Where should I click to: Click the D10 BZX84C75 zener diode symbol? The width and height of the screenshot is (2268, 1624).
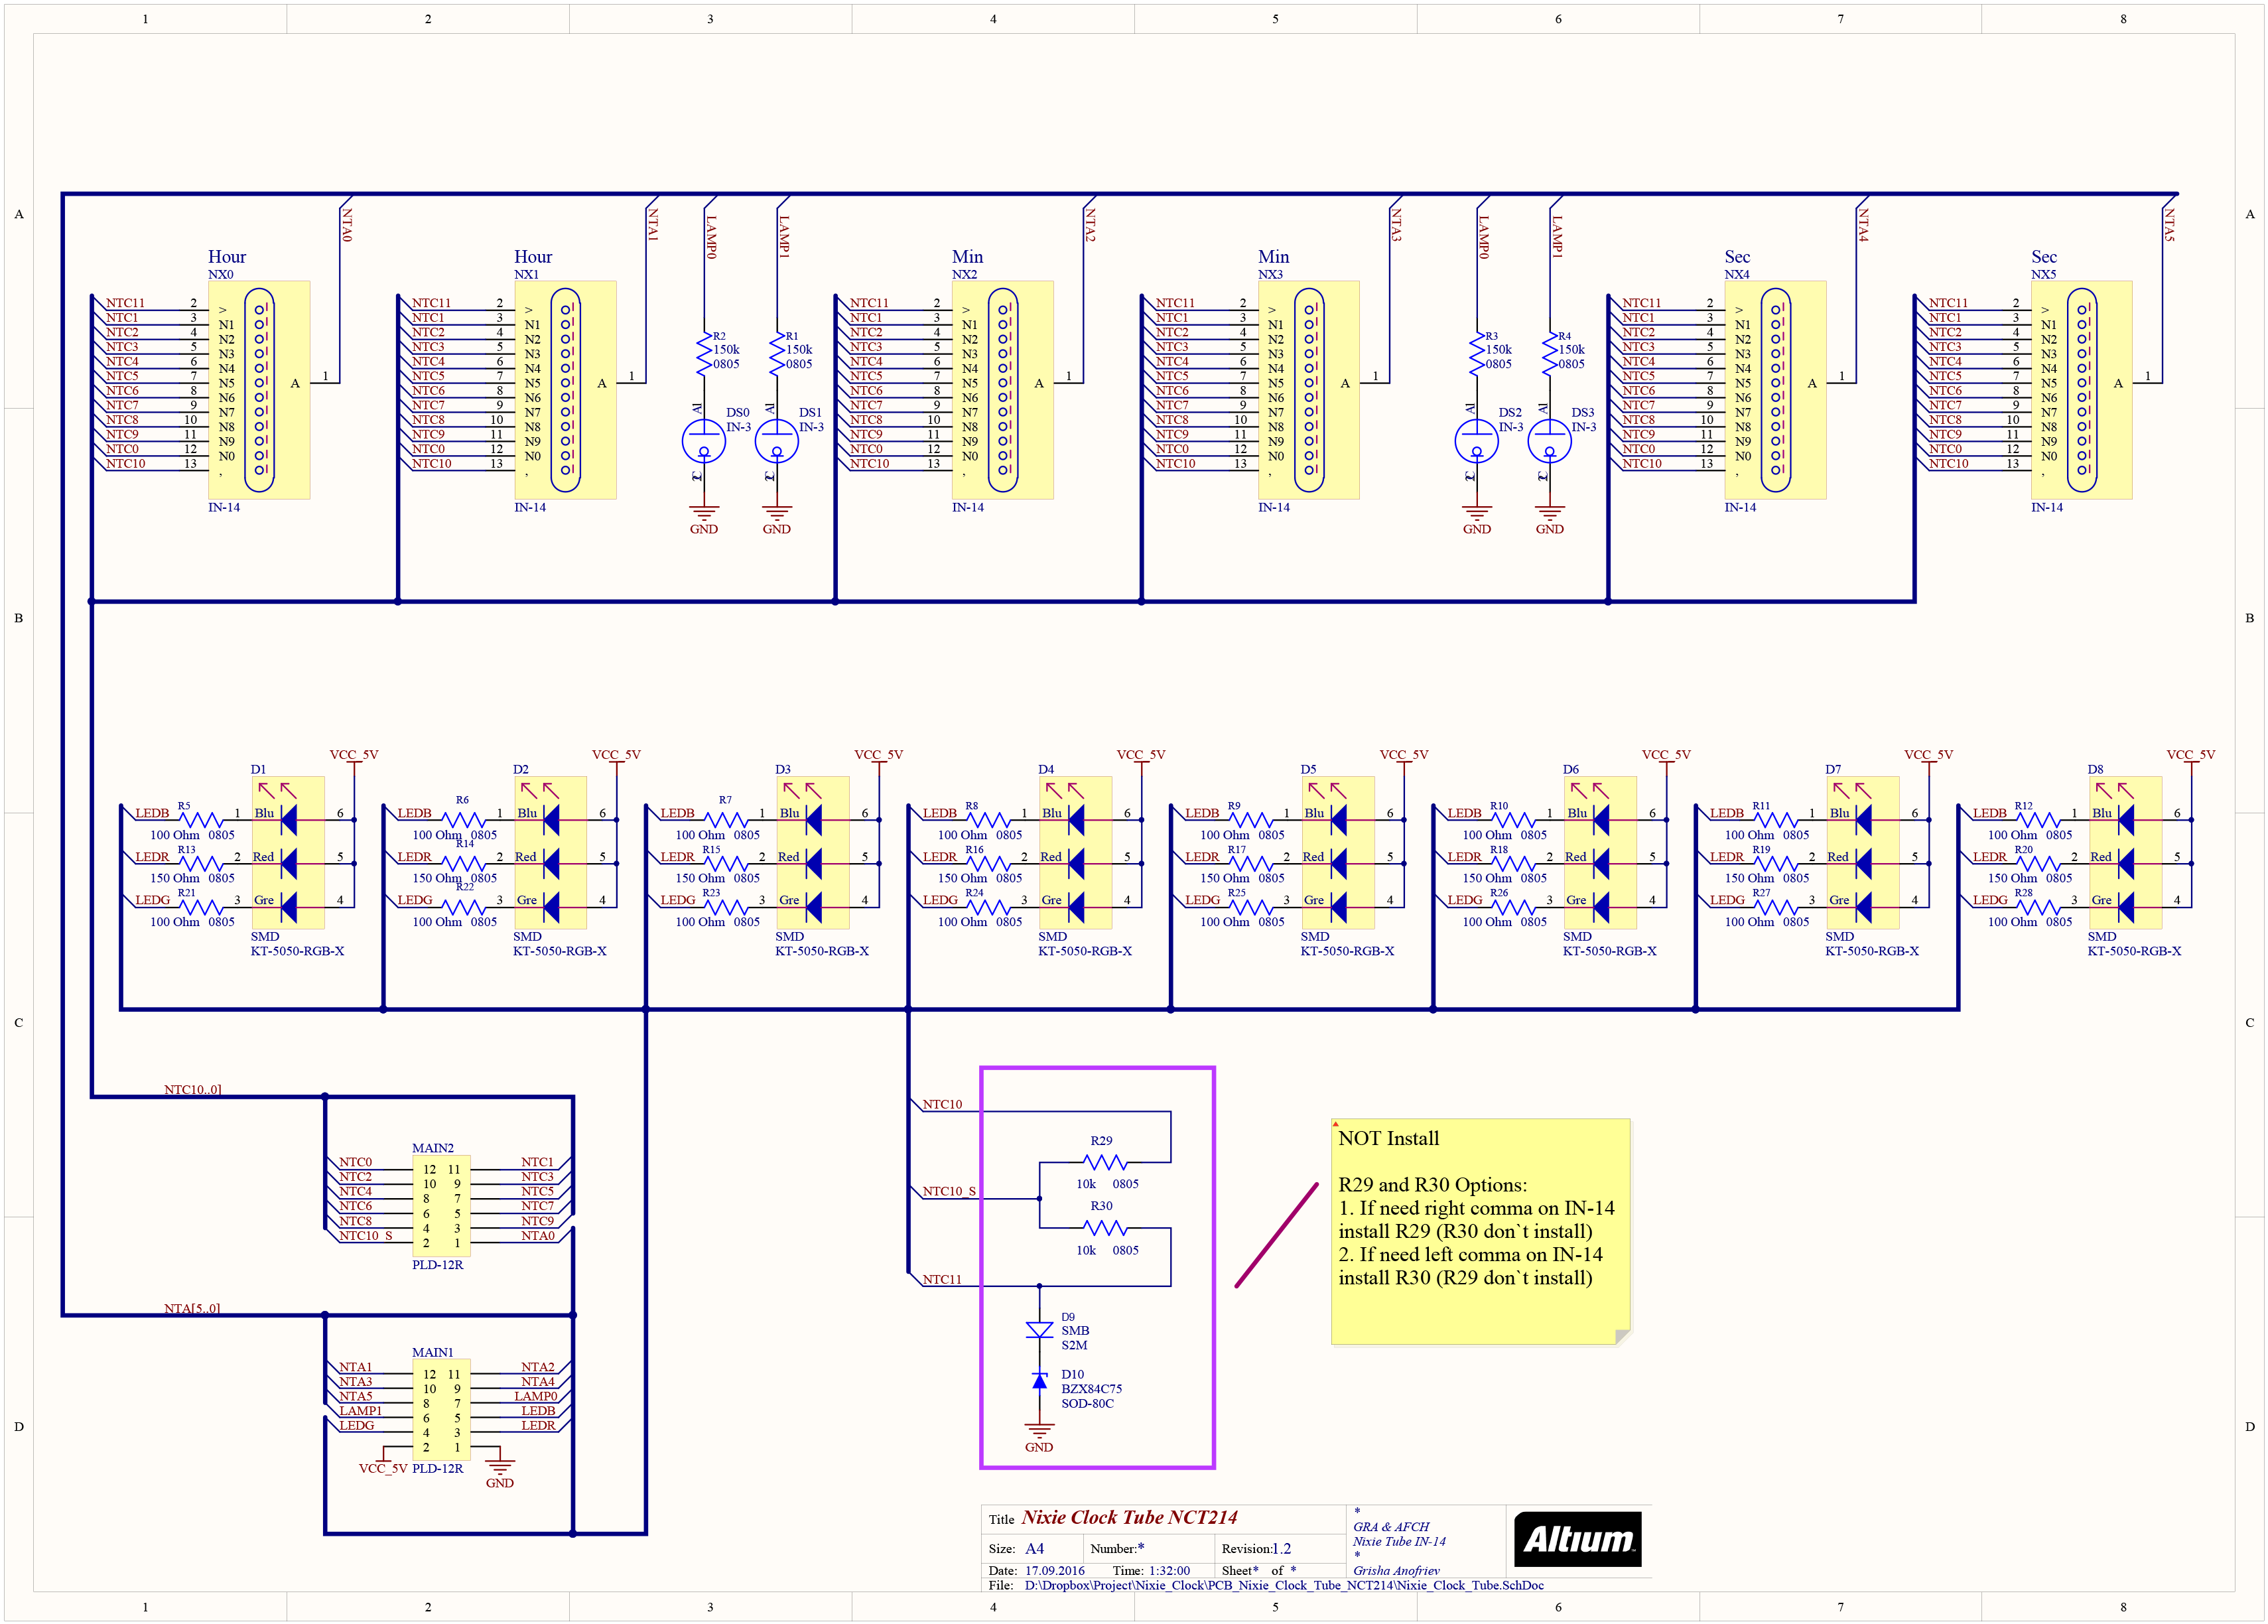pos(1039,1381)
